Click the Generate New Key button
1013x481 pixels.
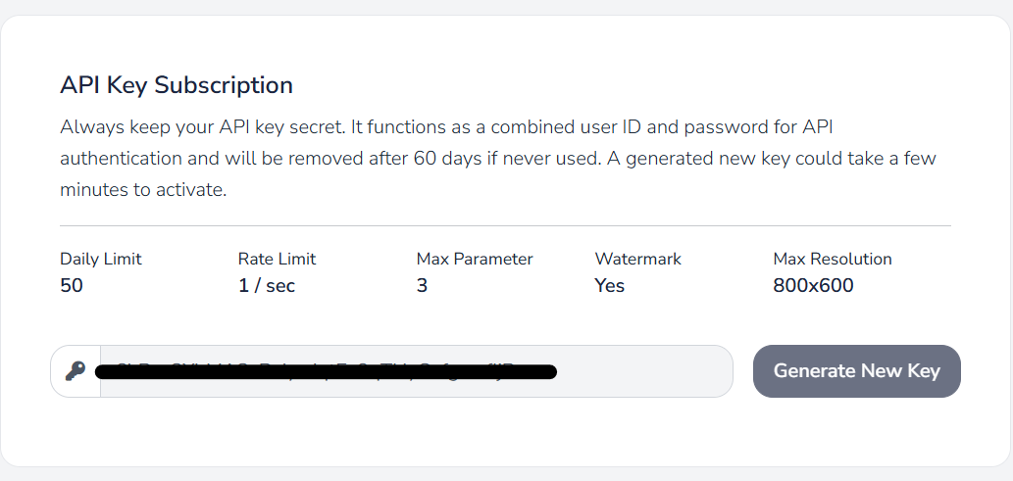(857, 371)
